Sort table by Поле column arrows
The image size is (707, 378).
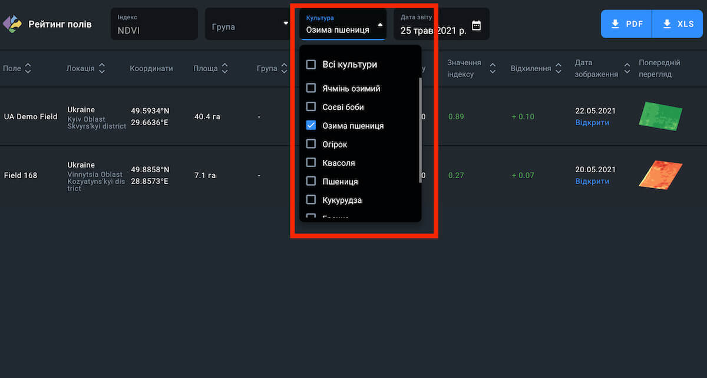28,69
